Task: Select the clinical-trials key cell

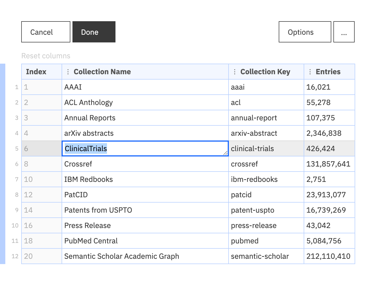Action: pos(266,148)
